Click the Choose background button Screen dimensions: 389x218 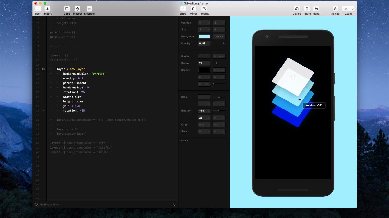click(219, 36)
